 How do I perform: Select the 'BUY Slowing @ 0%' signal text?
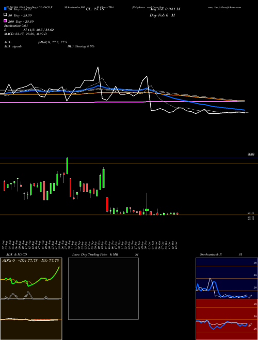81,46
